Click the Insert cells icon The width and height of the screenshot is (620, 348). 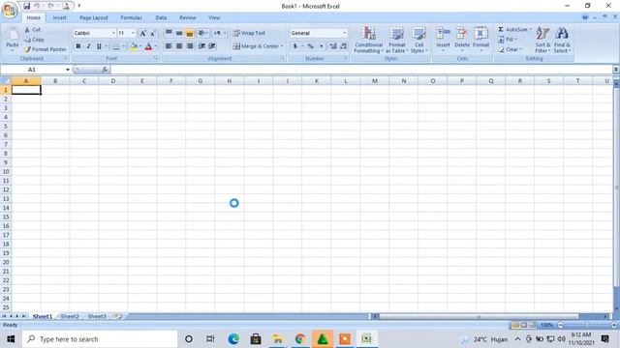coord(443,34)
